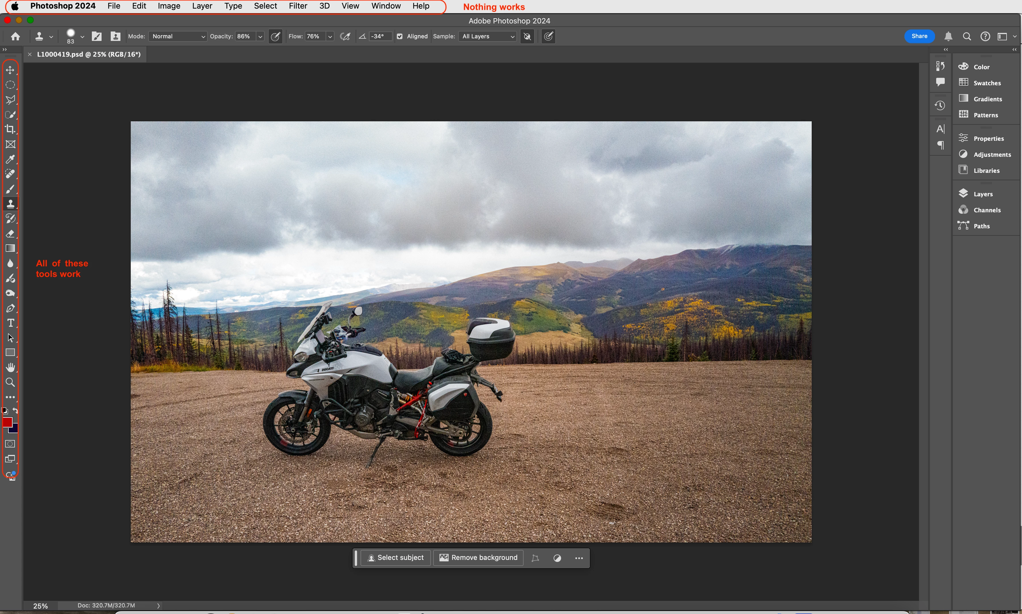Select the Pen tool
The width and height of the screenshot is (1022, 614).
point(10,308)
